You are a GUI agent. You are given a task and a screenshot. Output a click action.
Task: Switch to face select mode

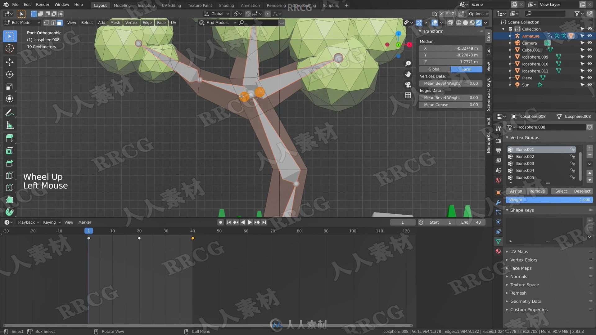click(60, 23)
